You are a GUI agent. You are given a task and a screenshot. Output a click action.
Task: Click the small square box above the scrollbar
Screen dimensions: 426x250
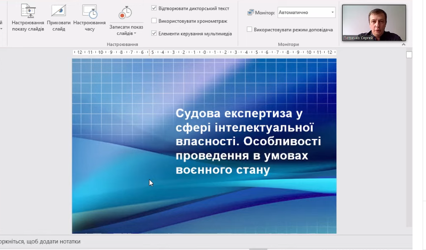tap(409, 55)
